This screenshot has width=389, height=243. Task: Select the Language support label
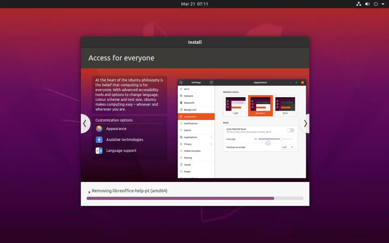121,151
